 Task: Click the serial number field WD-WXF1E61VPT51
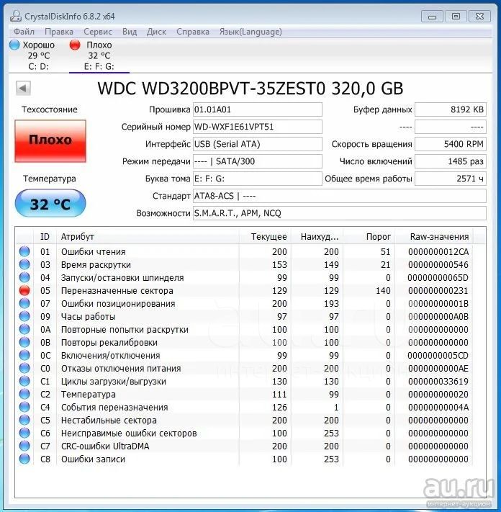[x=257, y=127]
